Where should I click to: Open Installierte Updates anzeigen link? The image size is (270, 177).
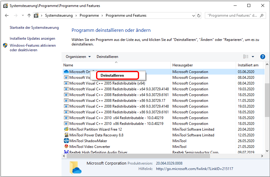click(32, 38)
